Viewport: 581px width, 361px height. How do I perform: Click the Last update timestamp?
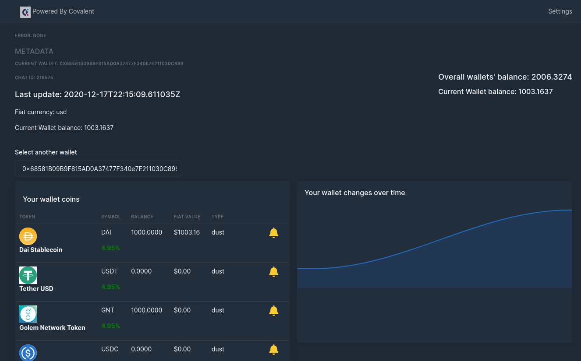click(97, 95)
